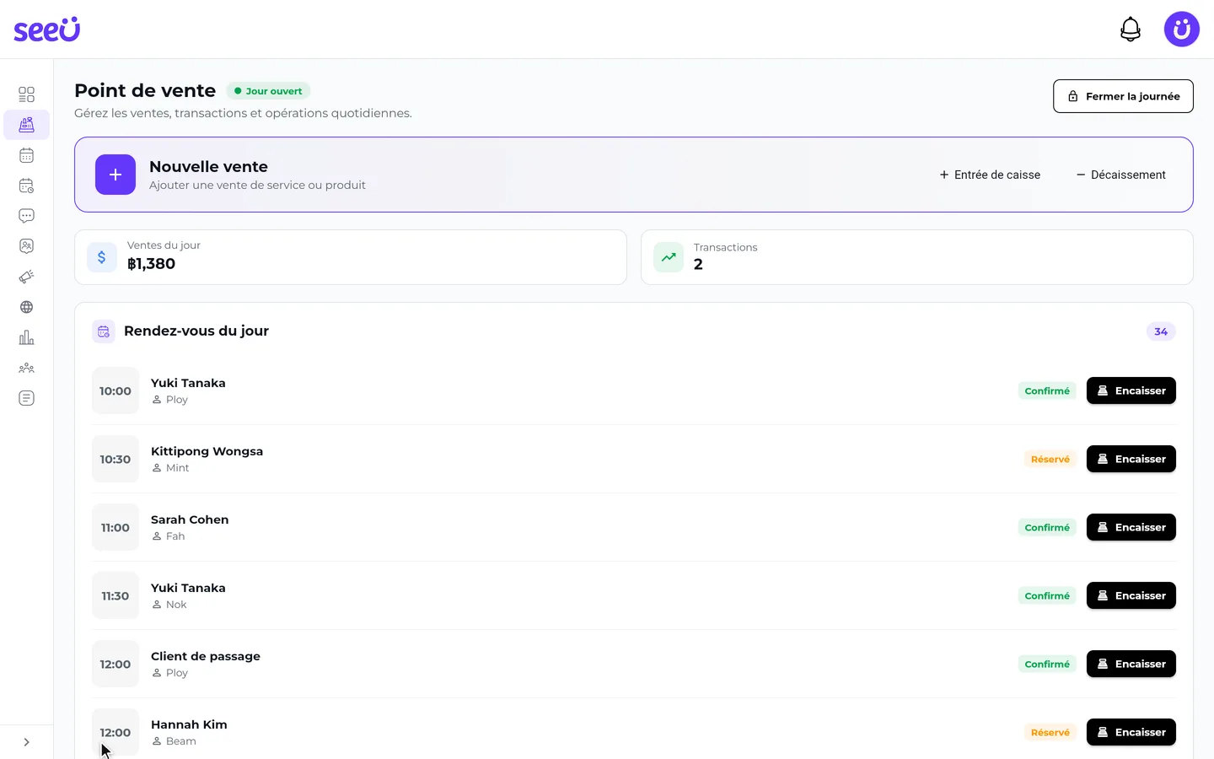This screenshot has height=759, width=1214.
Task: Click staff name Mint
Action: point(178,468)
